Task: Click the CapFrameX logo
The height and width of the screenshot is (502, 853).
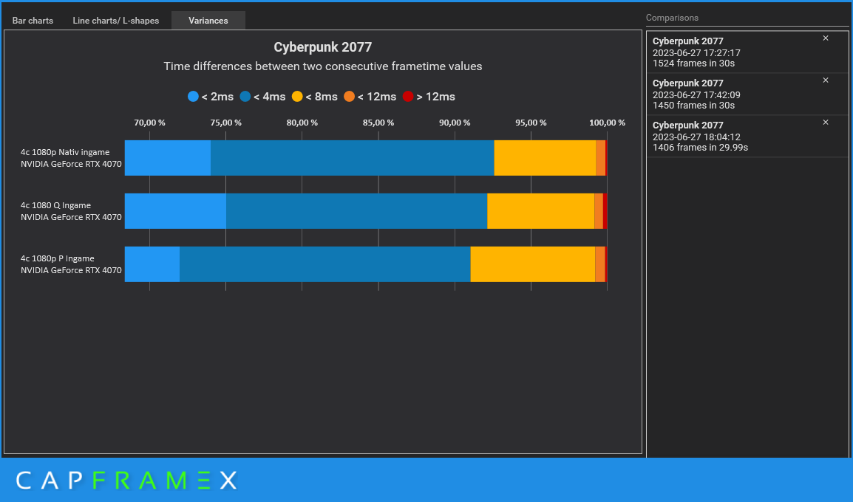Action: [x=126, y=481]
